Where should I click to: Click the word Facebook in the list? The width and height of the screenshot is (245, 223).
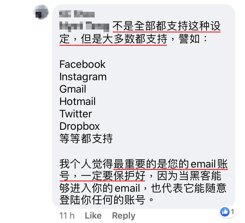pos(83,64)
